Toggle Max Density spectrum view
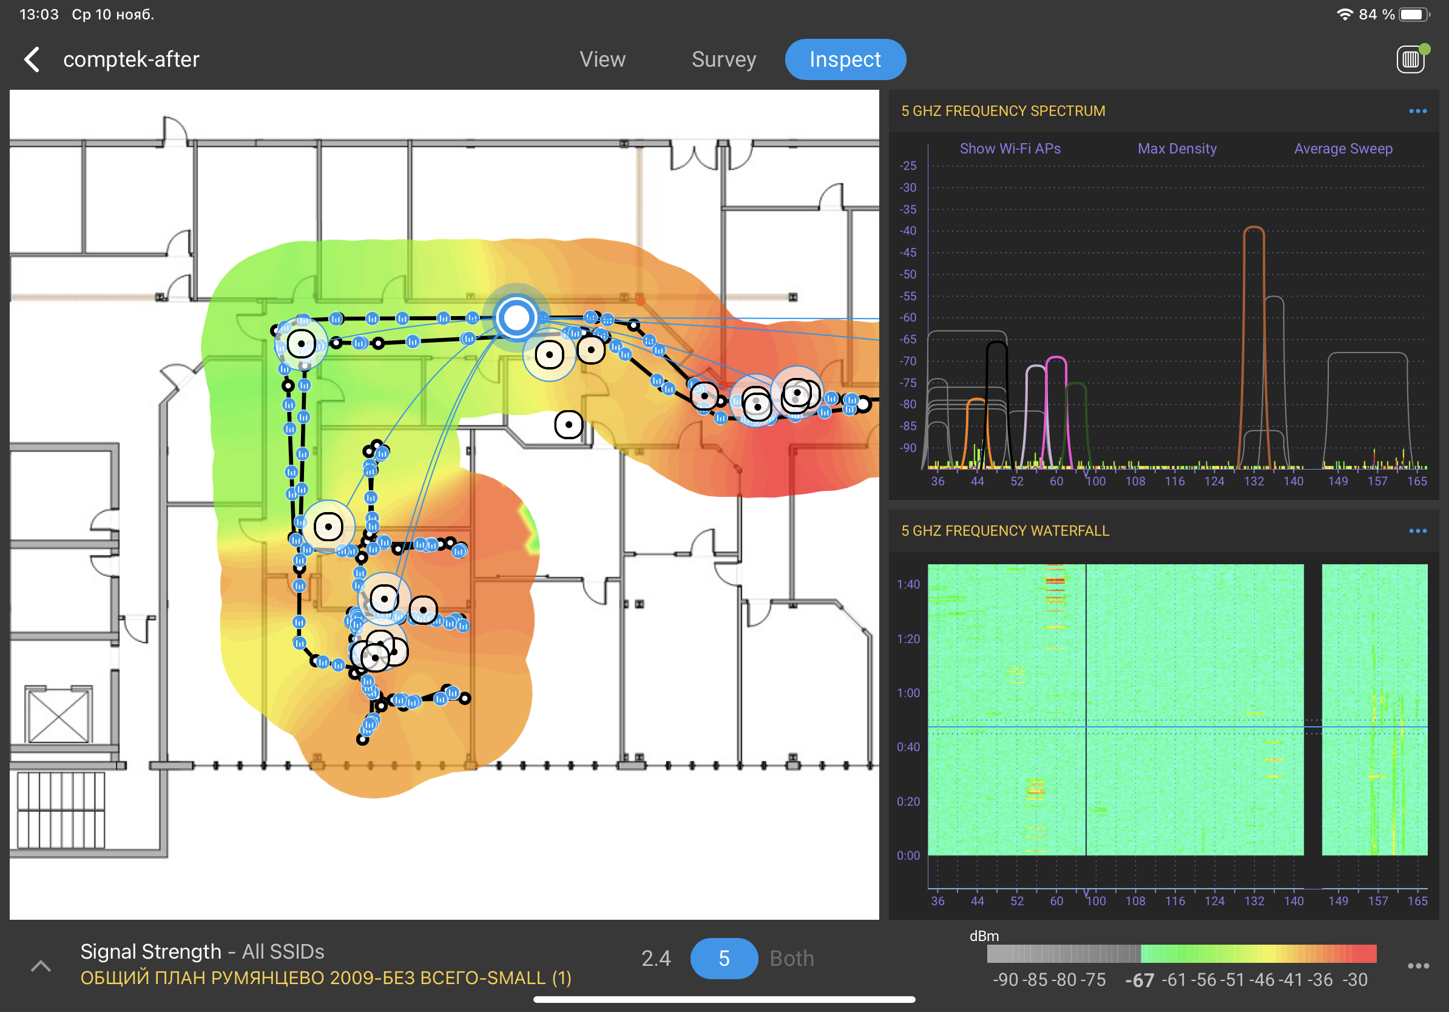 pos(1177,149)
